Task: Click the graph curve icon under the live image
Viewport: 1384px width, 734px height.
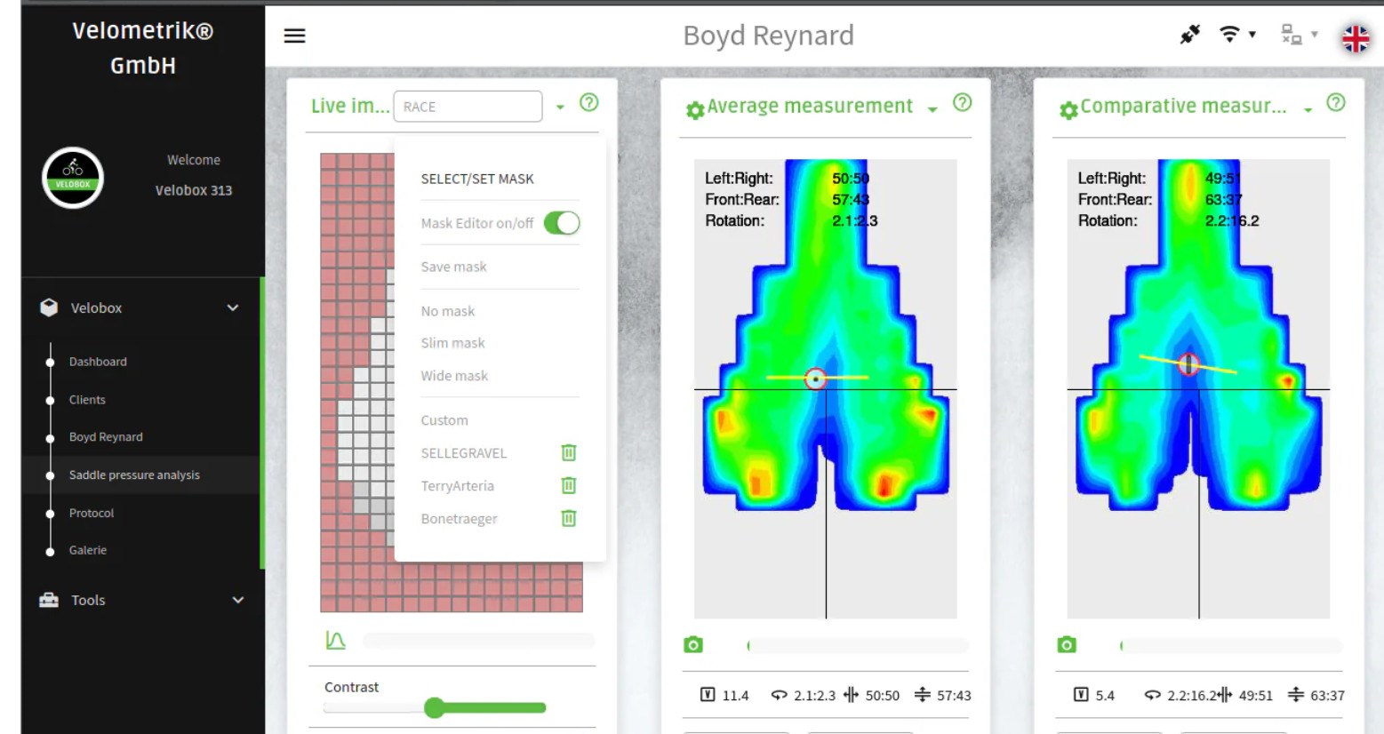Action: click(335, 640)
